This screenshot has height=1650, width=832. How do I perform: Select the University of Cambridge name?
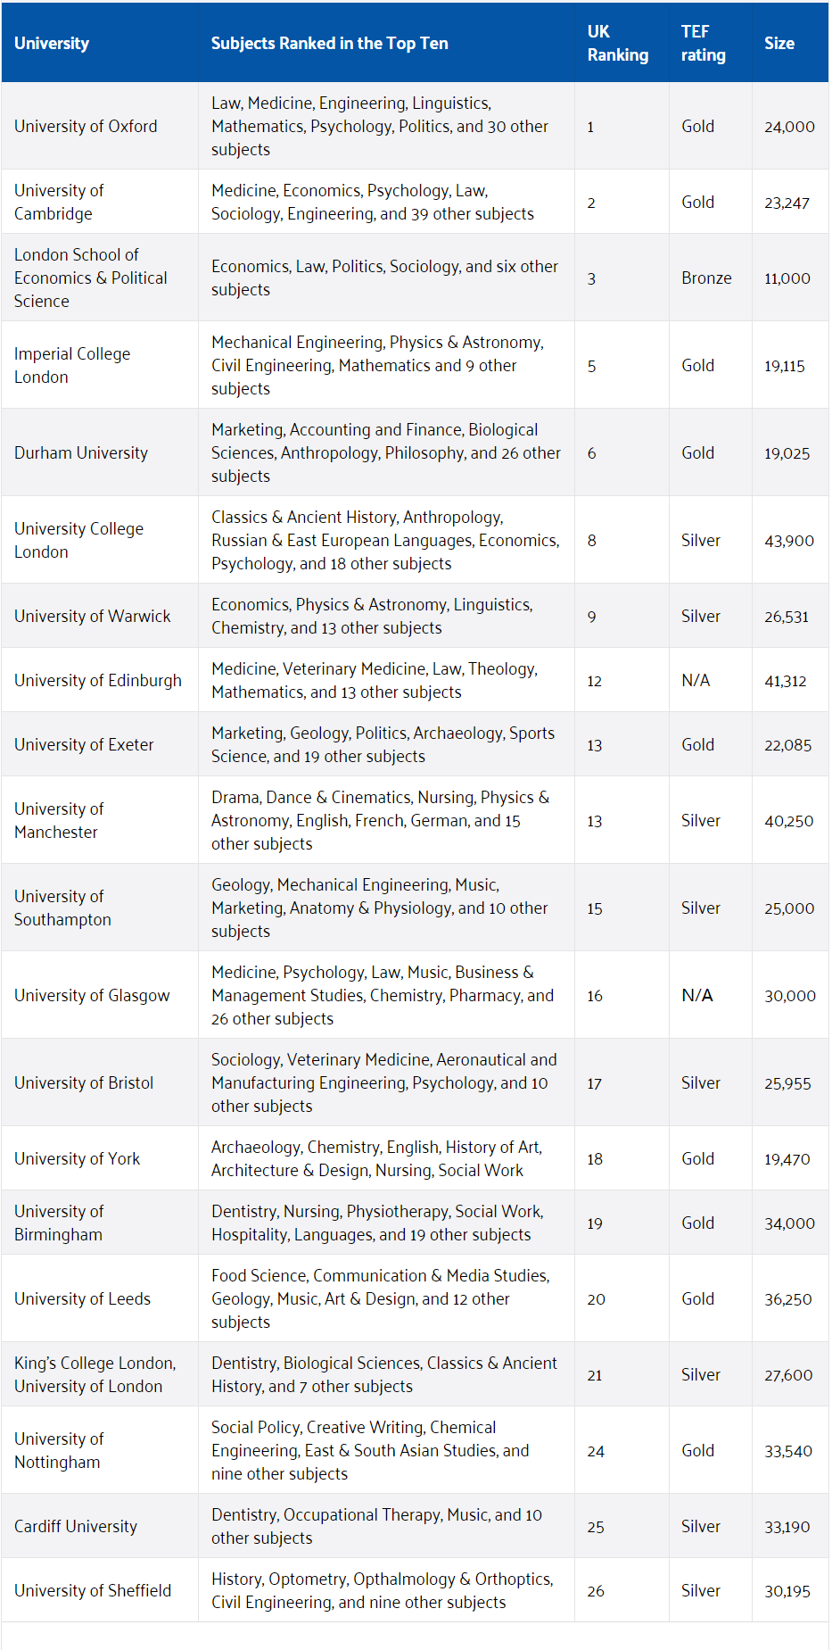(59, 202)
